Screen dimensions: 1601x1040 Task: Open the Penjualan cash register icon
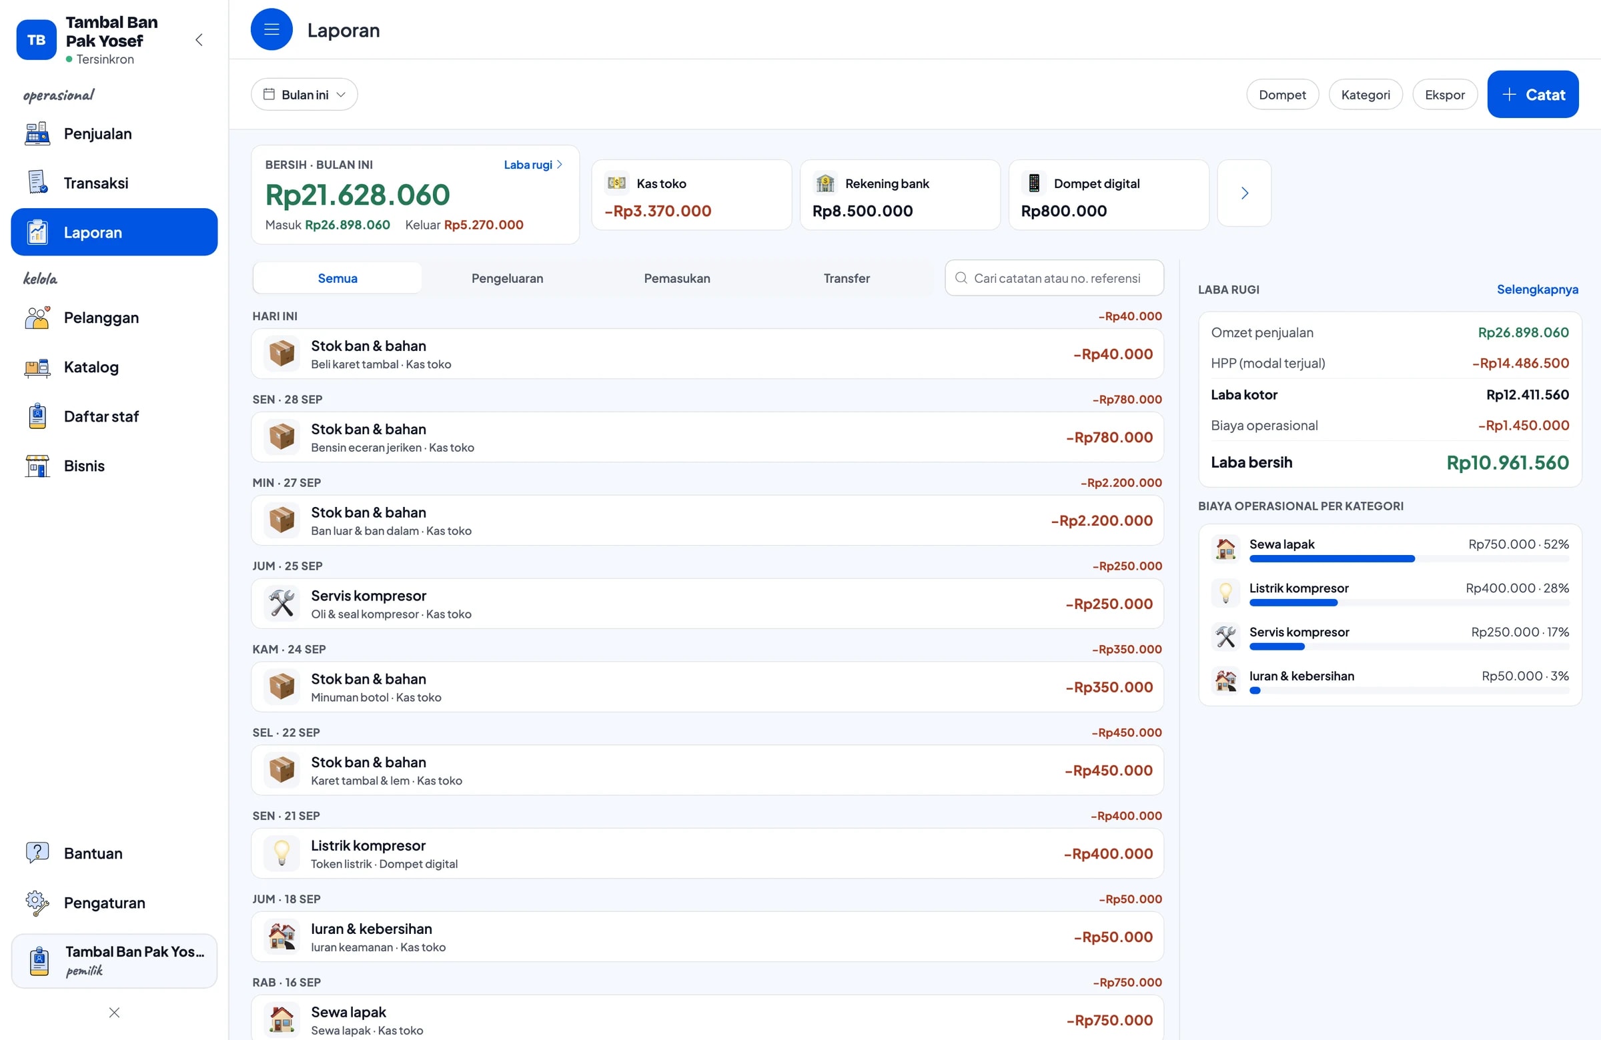[x=37, y=133]
